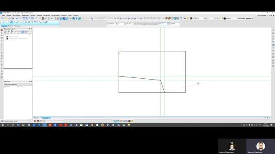Viewport: 275px width, 154px height.
Task: Switch to the first model document tab
Action: click(x=37, y=118)
